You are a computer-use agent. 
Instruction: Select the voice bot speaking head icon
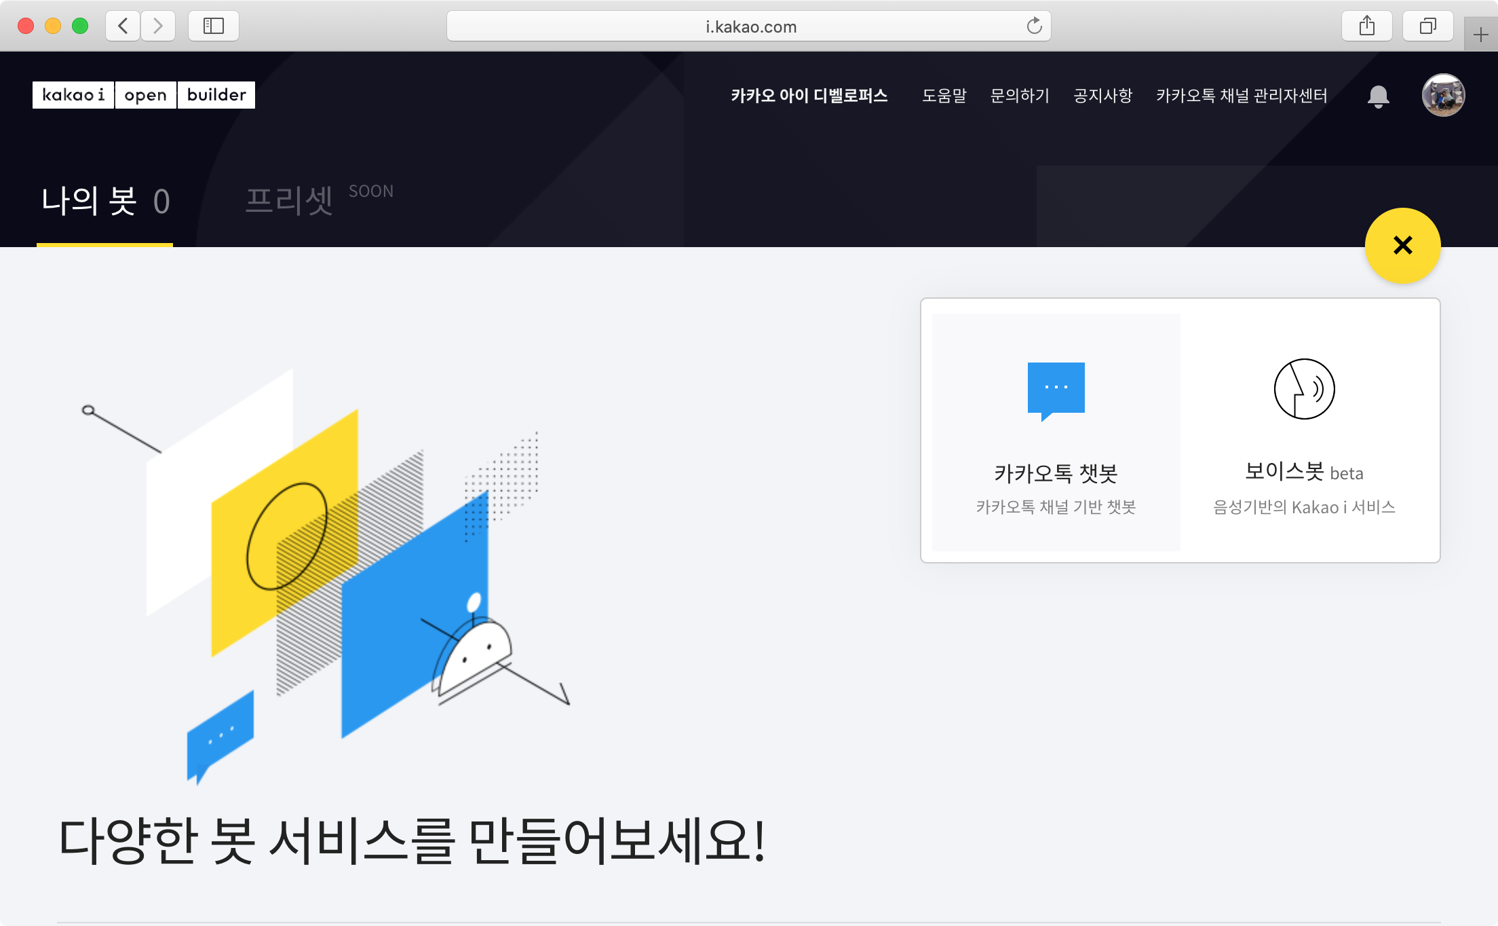(x=1304, y=389)
